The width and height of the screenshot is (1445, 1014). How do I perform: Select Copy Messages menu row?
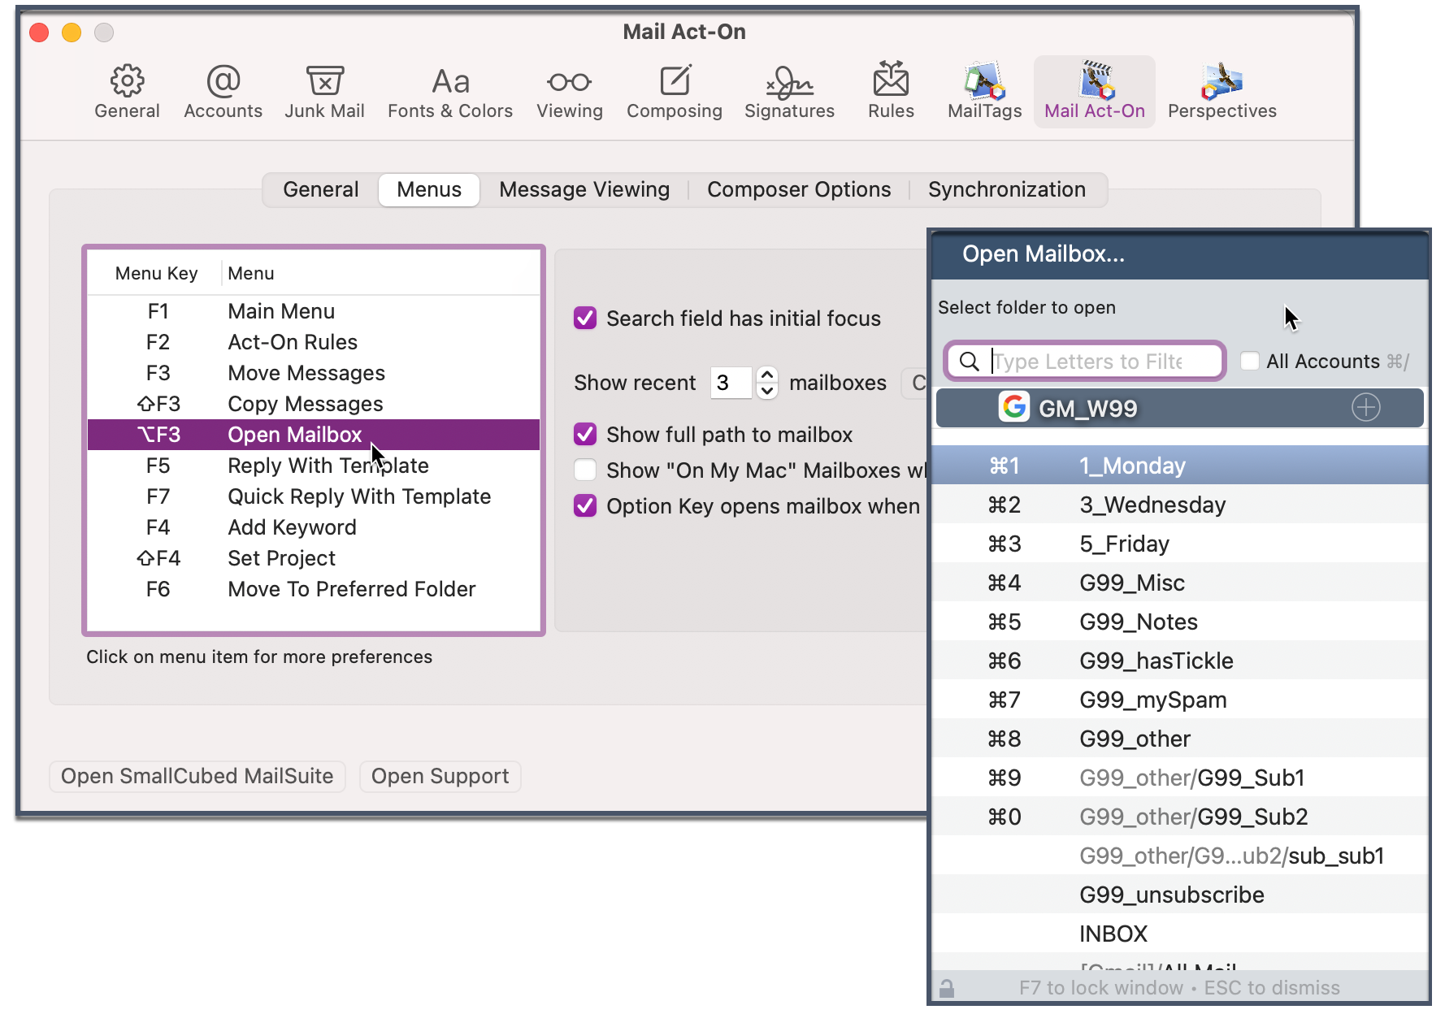(x=314, y=404)
